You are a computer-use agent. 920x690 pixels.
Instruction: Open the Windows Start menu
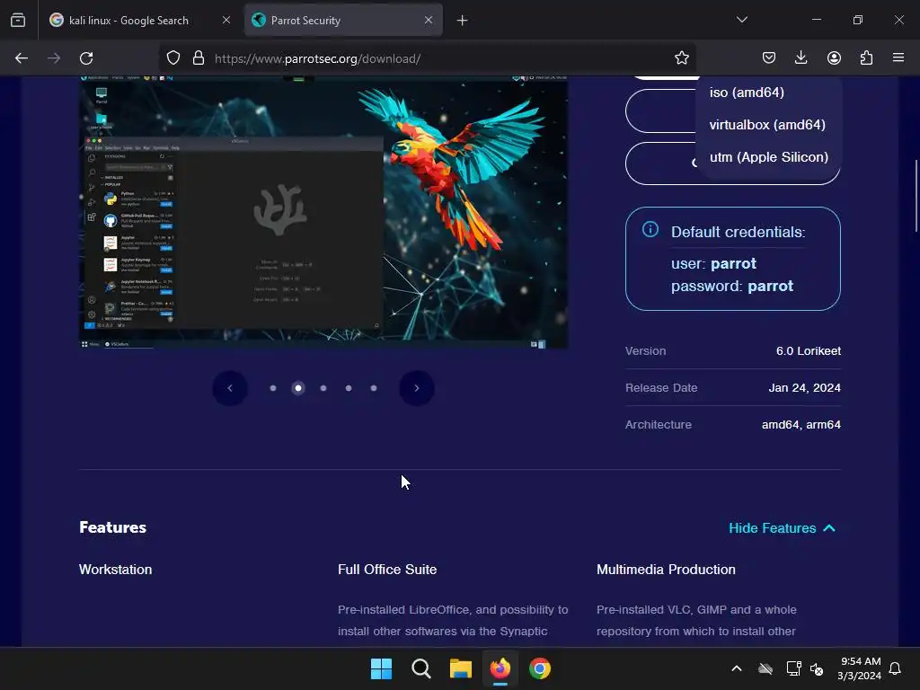381,668
